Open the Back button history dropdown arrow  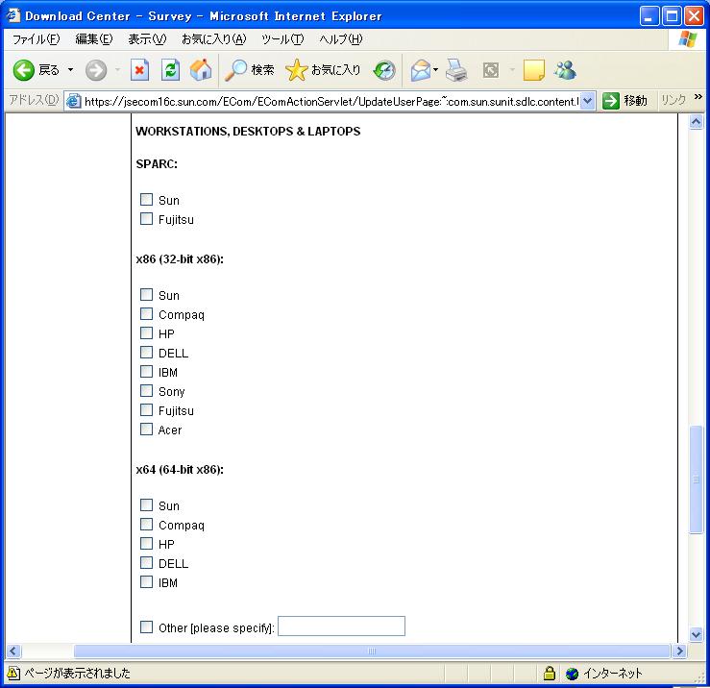pos(71,70)
